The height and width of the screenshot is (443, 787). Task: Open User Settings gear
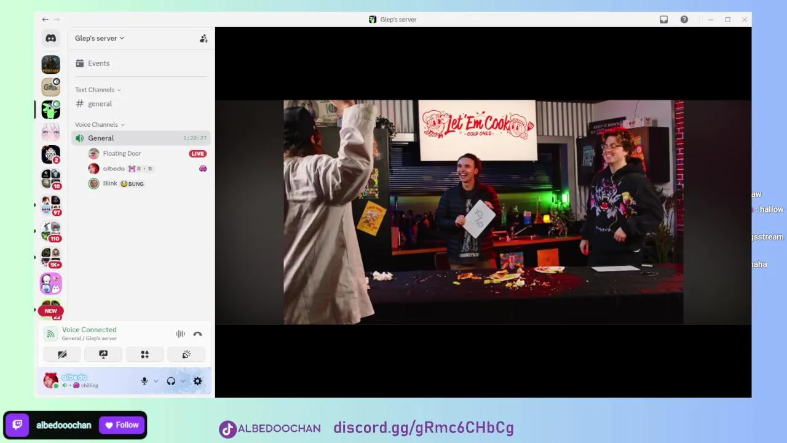(x=197, y=381)
